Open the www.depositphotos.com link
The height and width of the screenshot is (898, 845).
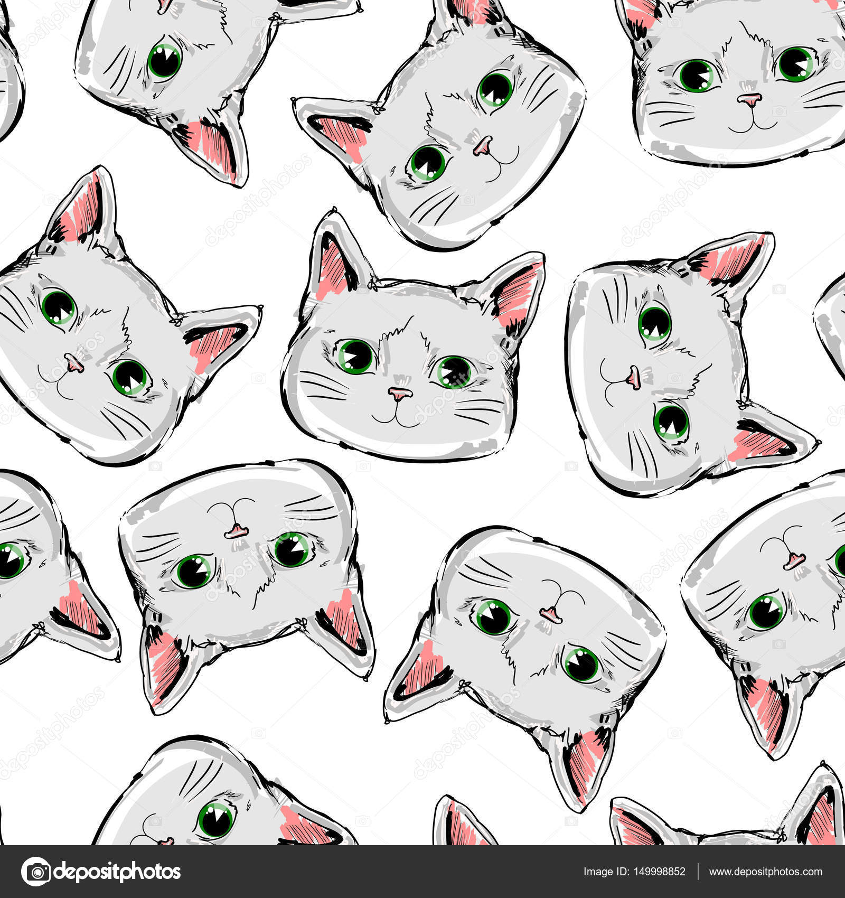click(765, 872)
